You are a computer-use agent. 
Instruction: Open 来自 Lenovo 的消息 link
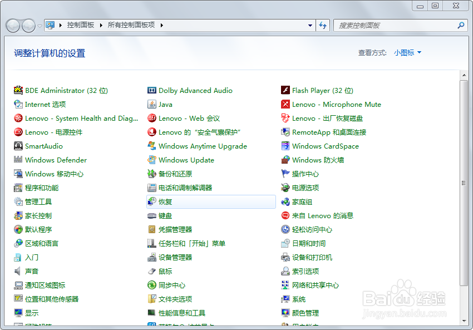[x=322, y=216]
